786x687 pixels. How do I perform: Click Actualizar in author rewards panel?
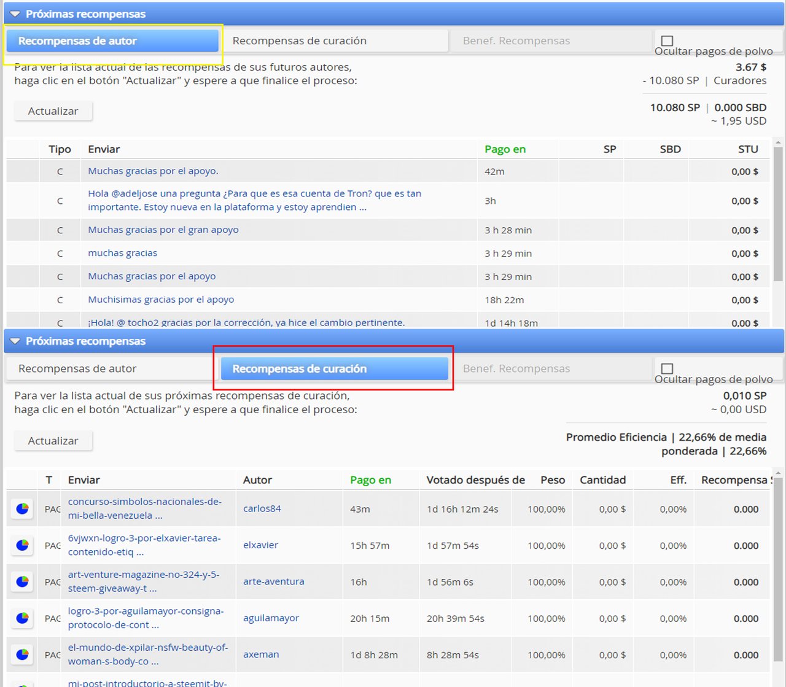point(53,111)
